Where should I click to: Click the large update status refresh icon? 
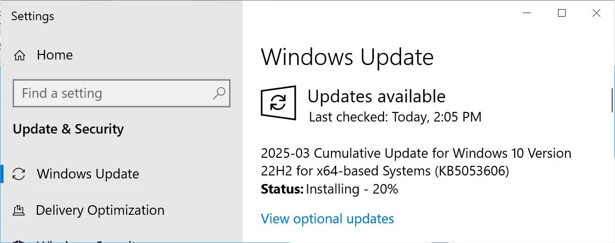pyautogui.click(x=278, y=103)
